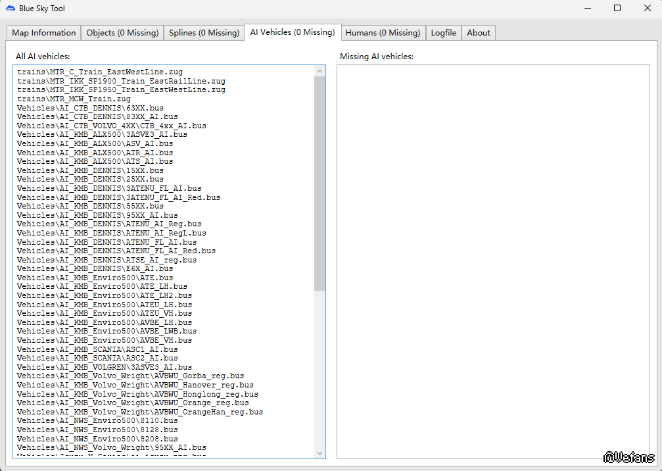Open the Objects (0 Missing) tab
Screen dimensions: 662x471
point(122,33)
